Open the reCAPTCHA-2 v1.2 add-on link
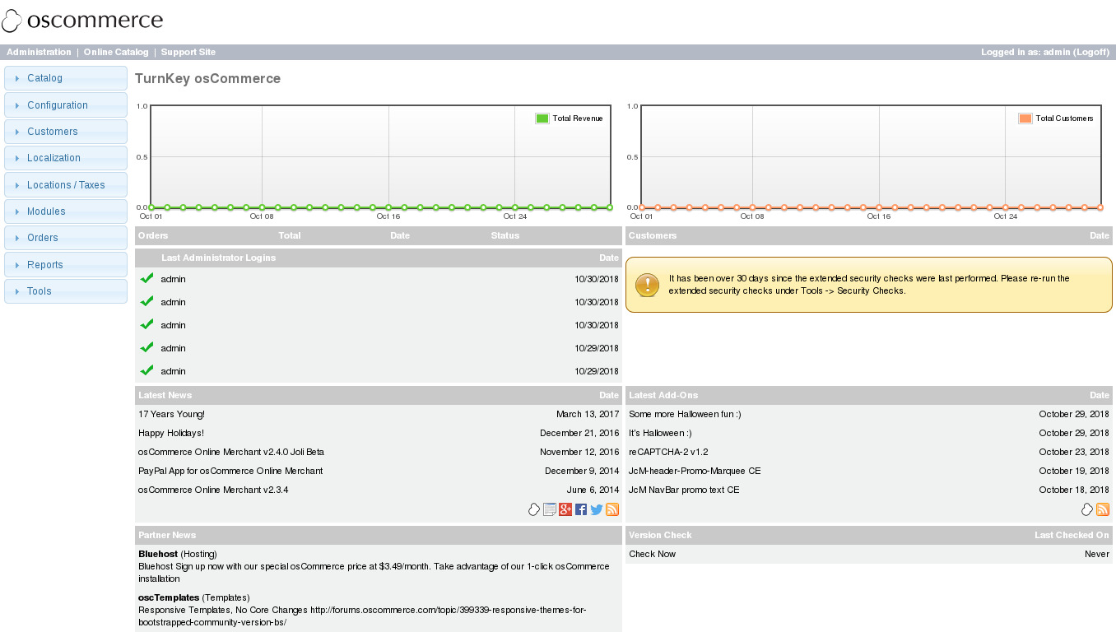The image size is (1116, 632). tap(668, 452)
